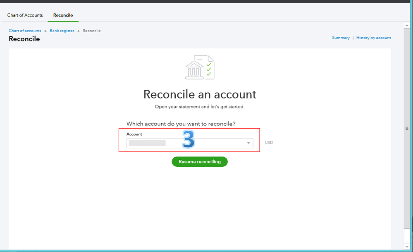Click the scrollbar up arrow
413x252 pixels.
[407, 25]
